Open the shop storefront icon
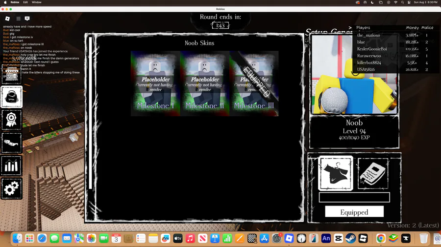Viewport: 441px width, 247px height. (x=12, y=75)
